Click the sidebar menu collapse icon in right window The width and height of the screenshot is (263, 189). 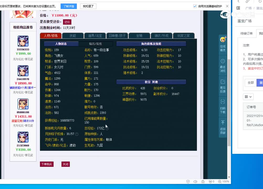click(x=238, y=8)
